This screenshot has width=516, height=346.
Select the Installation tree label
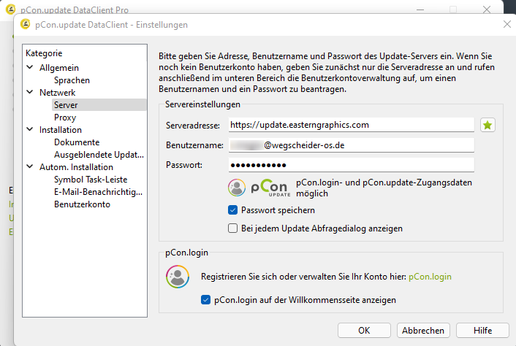click(60, 130)
